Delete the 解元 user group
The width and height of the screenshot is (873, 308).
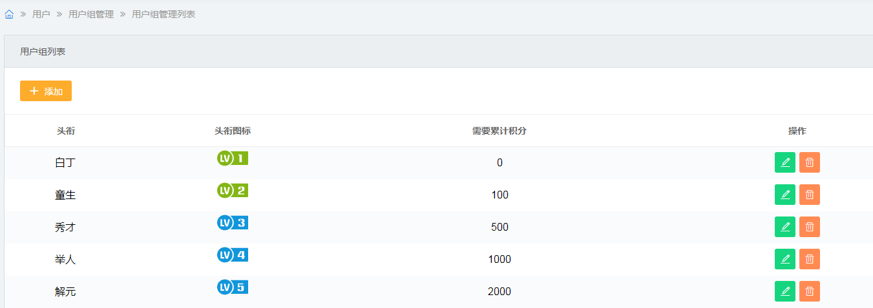[810, 291]
